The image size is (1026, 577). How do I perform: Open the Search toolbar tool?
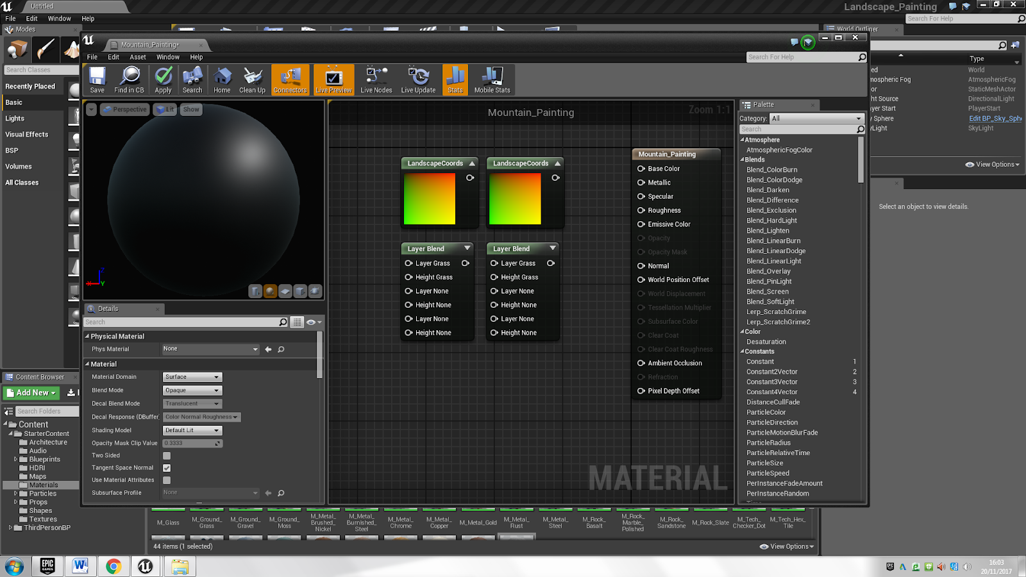pos(192,80)
